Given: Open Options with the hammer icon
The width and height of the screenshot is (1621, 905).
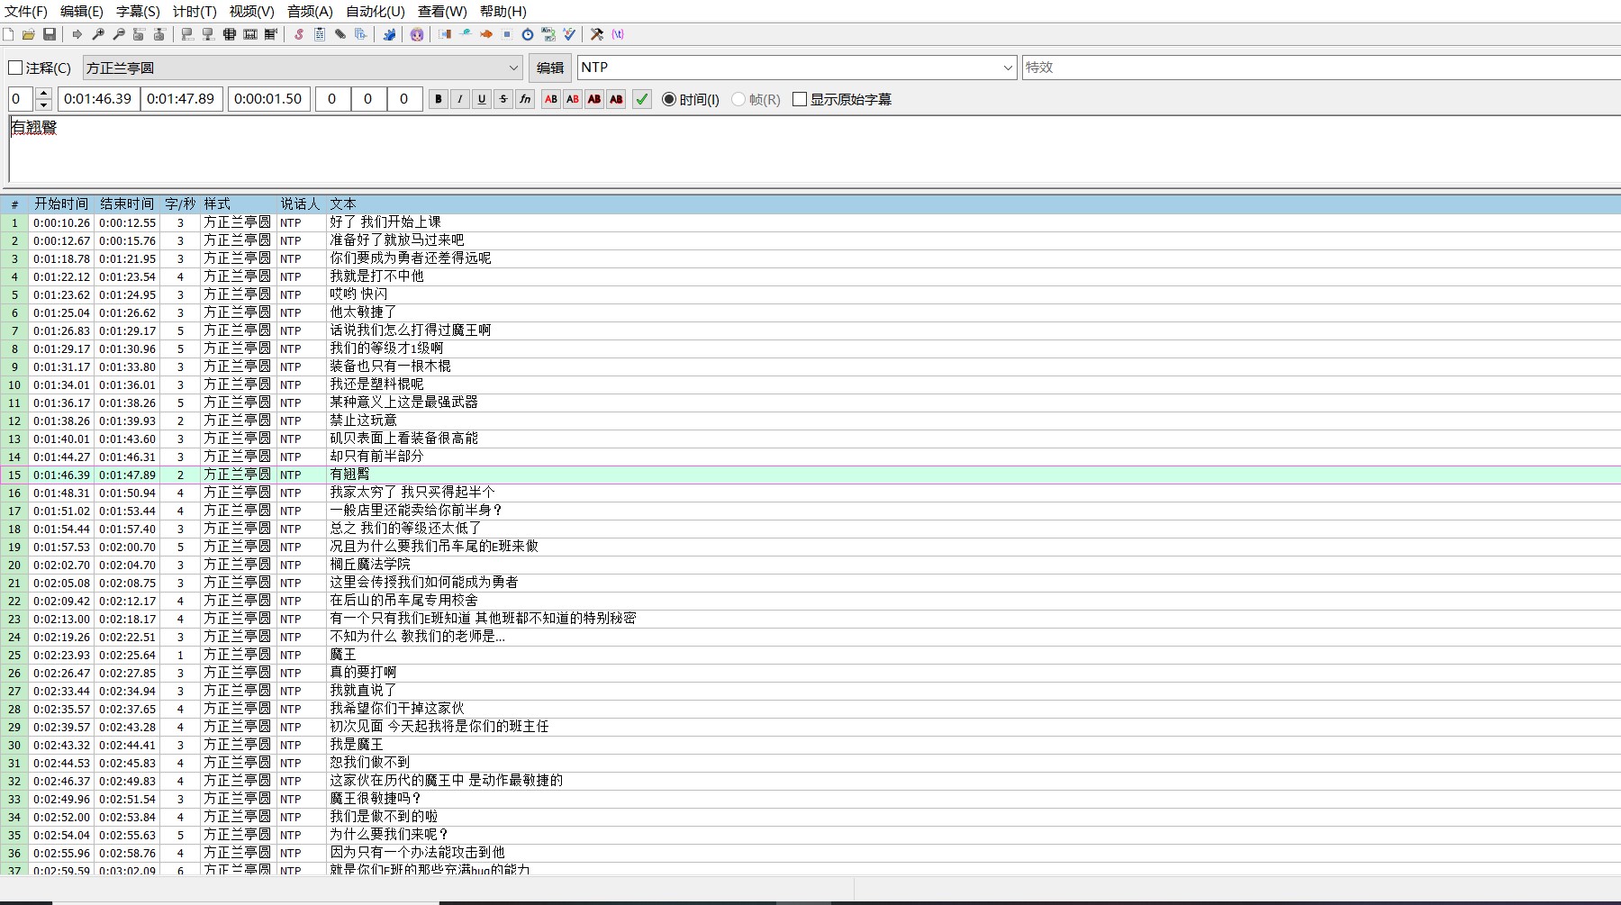Looking at the screenshot, I should coord(597,34).
